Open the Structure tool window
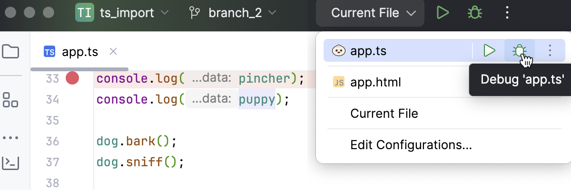571x190 pixels. (10, 99)
